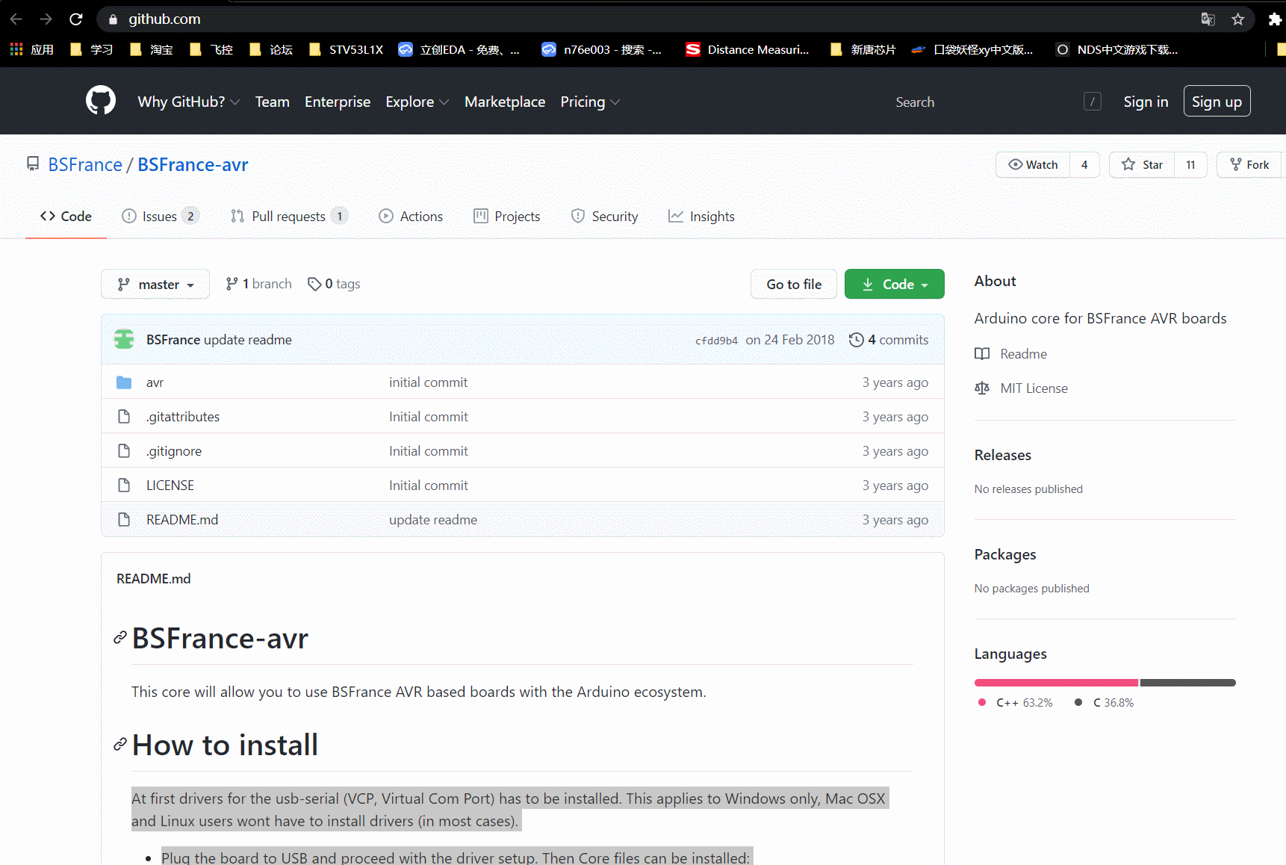1286x865 pixels.
Task: Open the STV53L1X bookmark folder
Action: (x=346, y=49)
